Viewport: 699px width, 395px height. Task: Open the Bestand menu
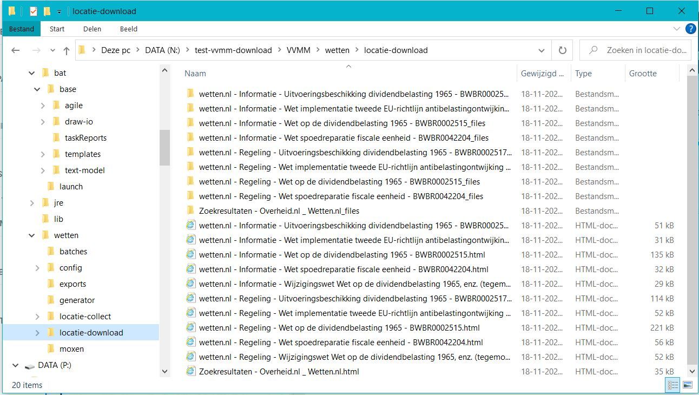tap(22, 29)
